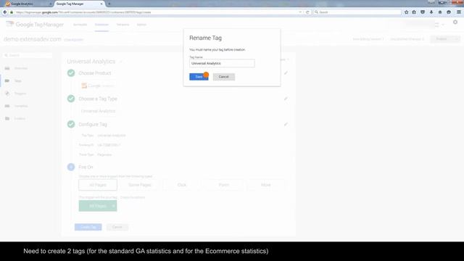Open Tag Manager settings gear
The height and width of the screenshot is (261, 464).
pyautogui.click(x=455, y=22)
